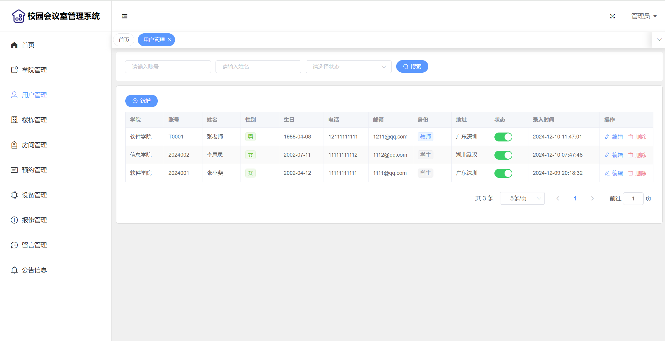
Task: Open 留言管理 chat bubble icon
Action: click(x=14, y=245)
